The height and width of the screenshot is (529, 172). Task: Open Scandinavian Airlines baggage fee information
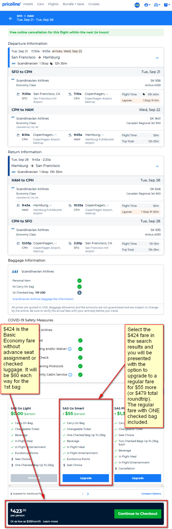(x=43, y=299)
